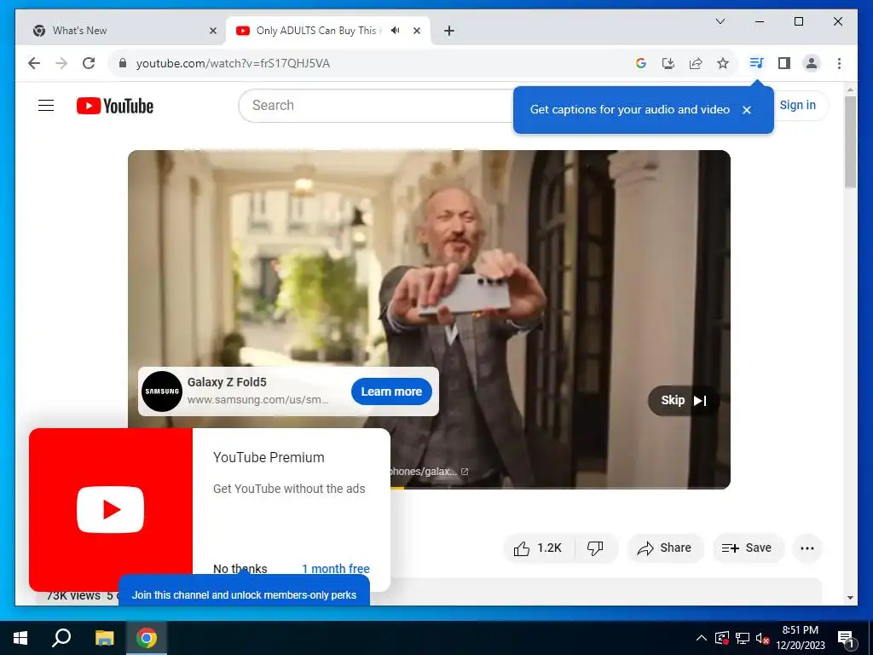873x655 pixels.
Task: Open more actions three-dot button
Action: click(x=807, y=548)
